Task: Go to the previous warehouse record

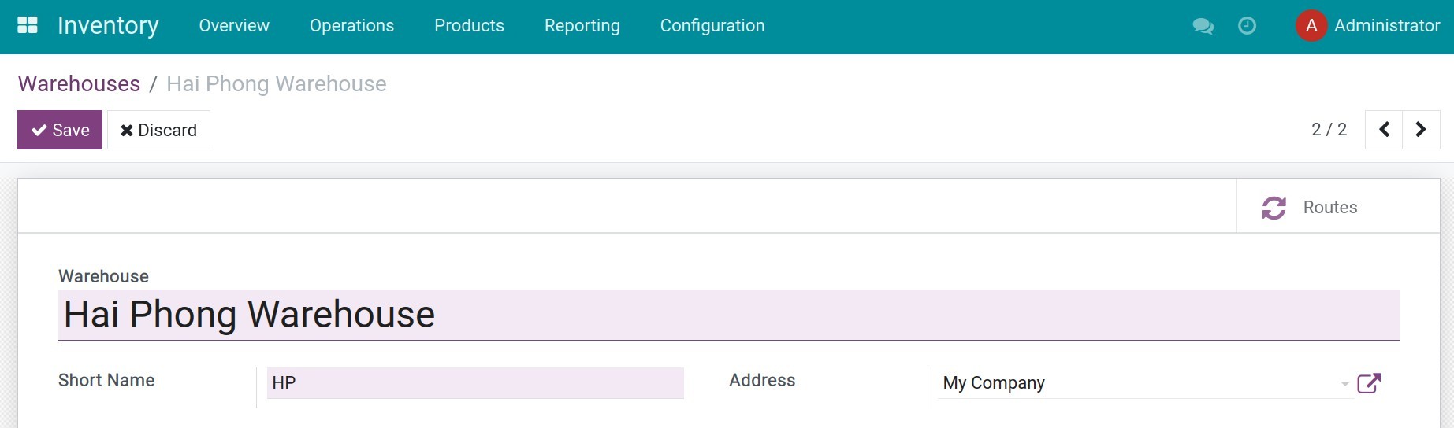Action: click(1384, 130)
